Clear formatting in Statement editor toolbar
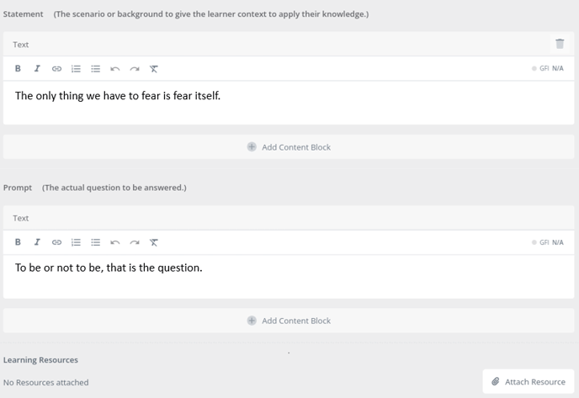This screenshot has height=398, width=579. pos(154,69)
